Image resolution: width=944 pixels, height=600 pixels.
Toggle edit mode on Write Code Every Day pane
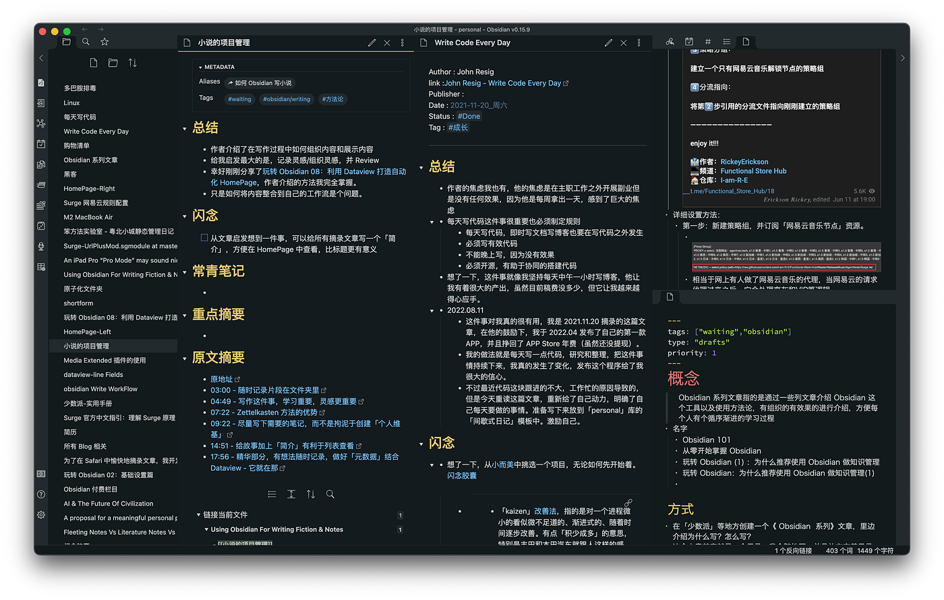(608, 42)
